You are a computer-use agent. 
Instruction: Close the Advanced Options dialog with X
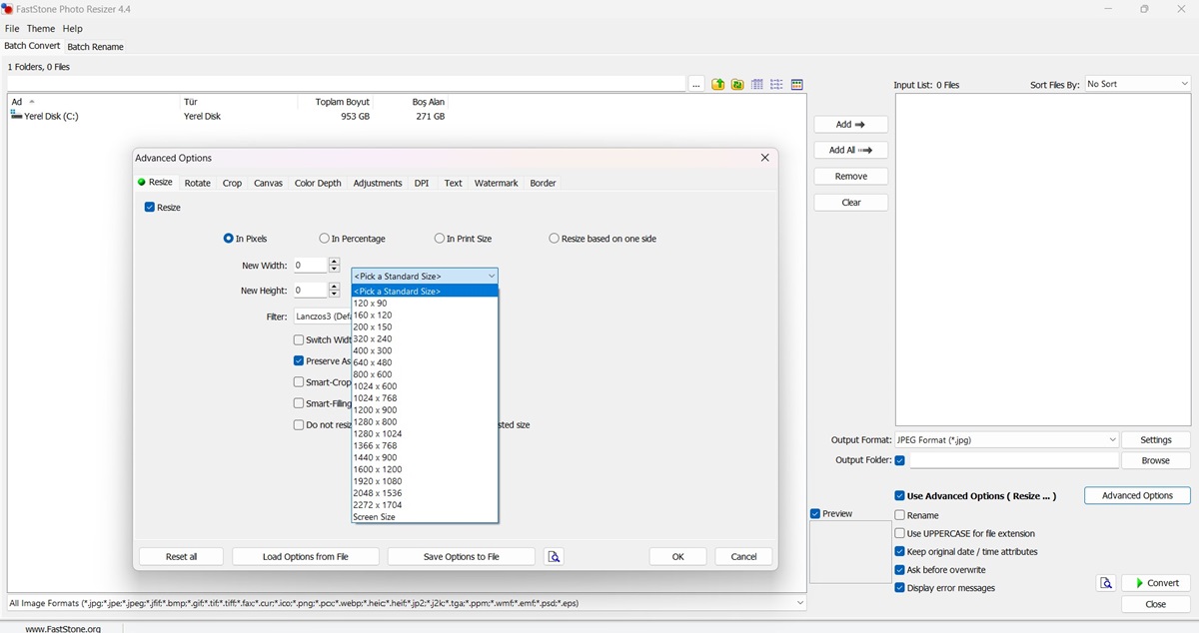[x=764, y=158]
